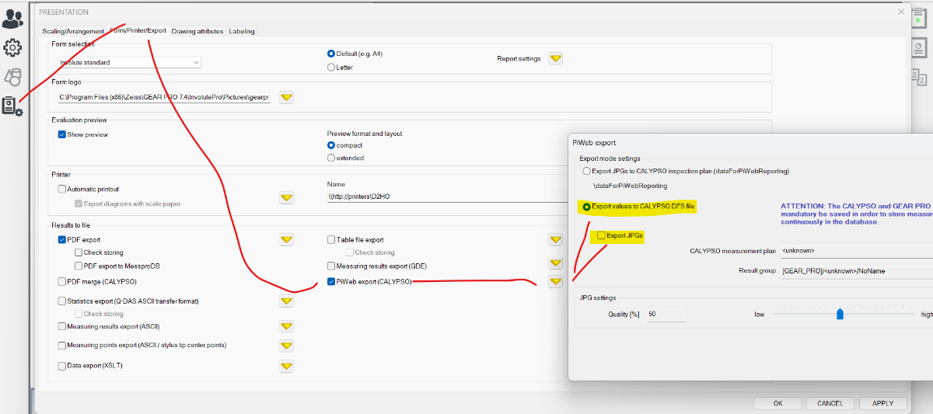Click the Result group field
933x414 pixels.
(x=856, y=271)
